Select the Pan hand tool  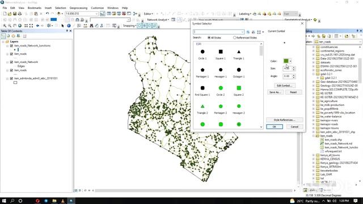15,25
